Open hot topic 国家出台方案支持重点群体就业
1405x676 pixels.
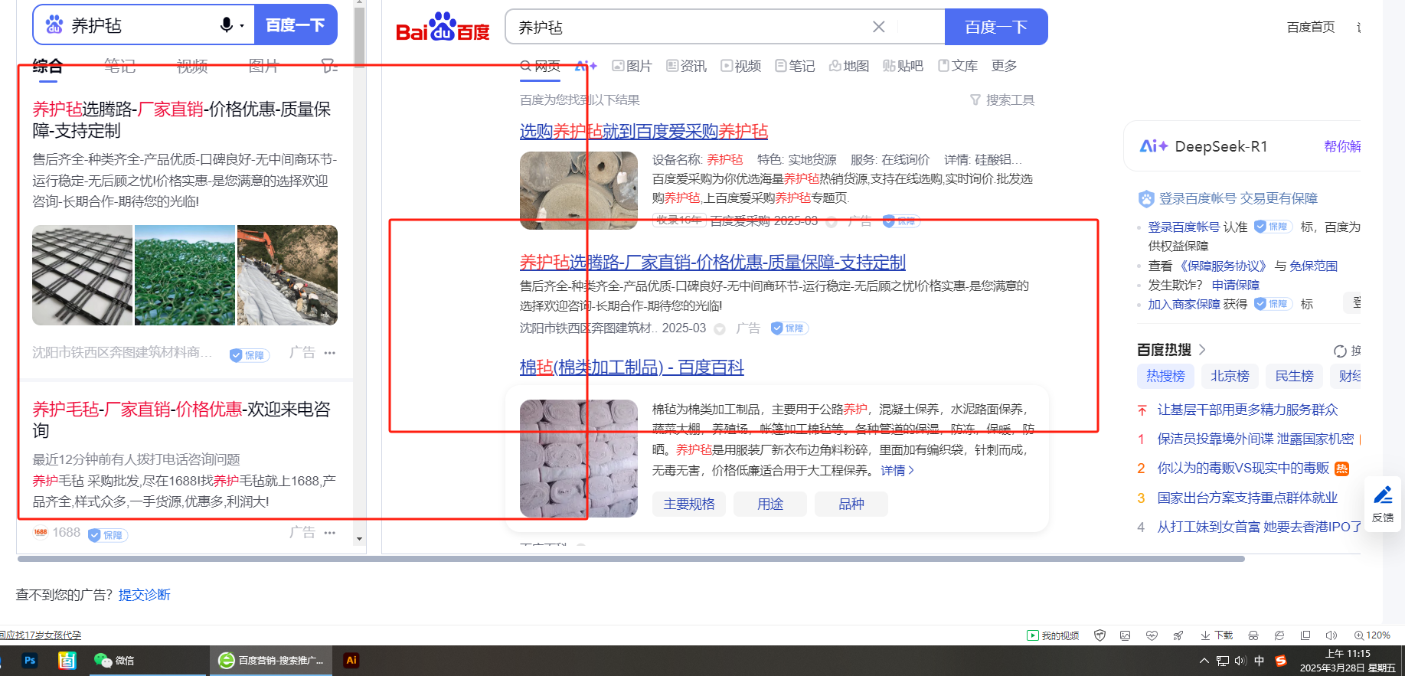click(x=1247, y=498)
